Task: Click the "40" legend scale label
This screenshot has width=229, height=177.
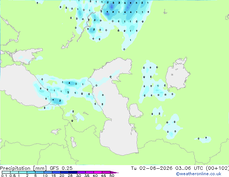Action: pos(95,176)
